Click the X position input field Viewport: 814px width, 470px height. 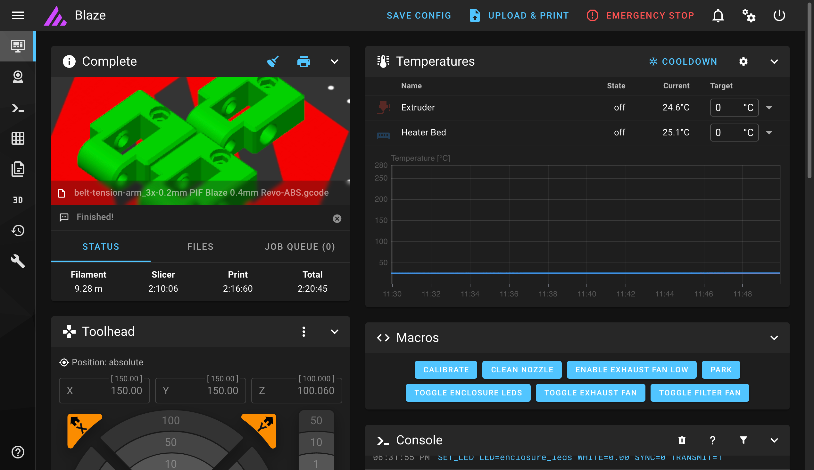point(104,391)
